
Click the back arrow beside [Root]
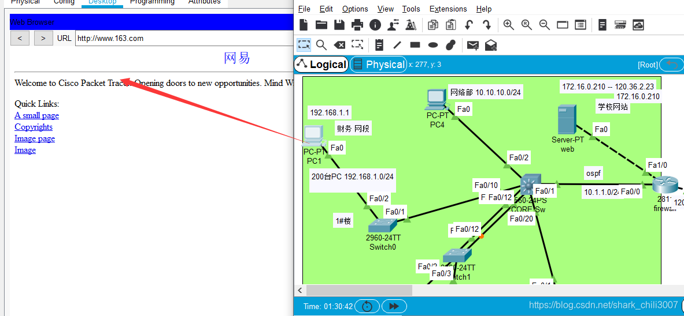click(672, 65)
